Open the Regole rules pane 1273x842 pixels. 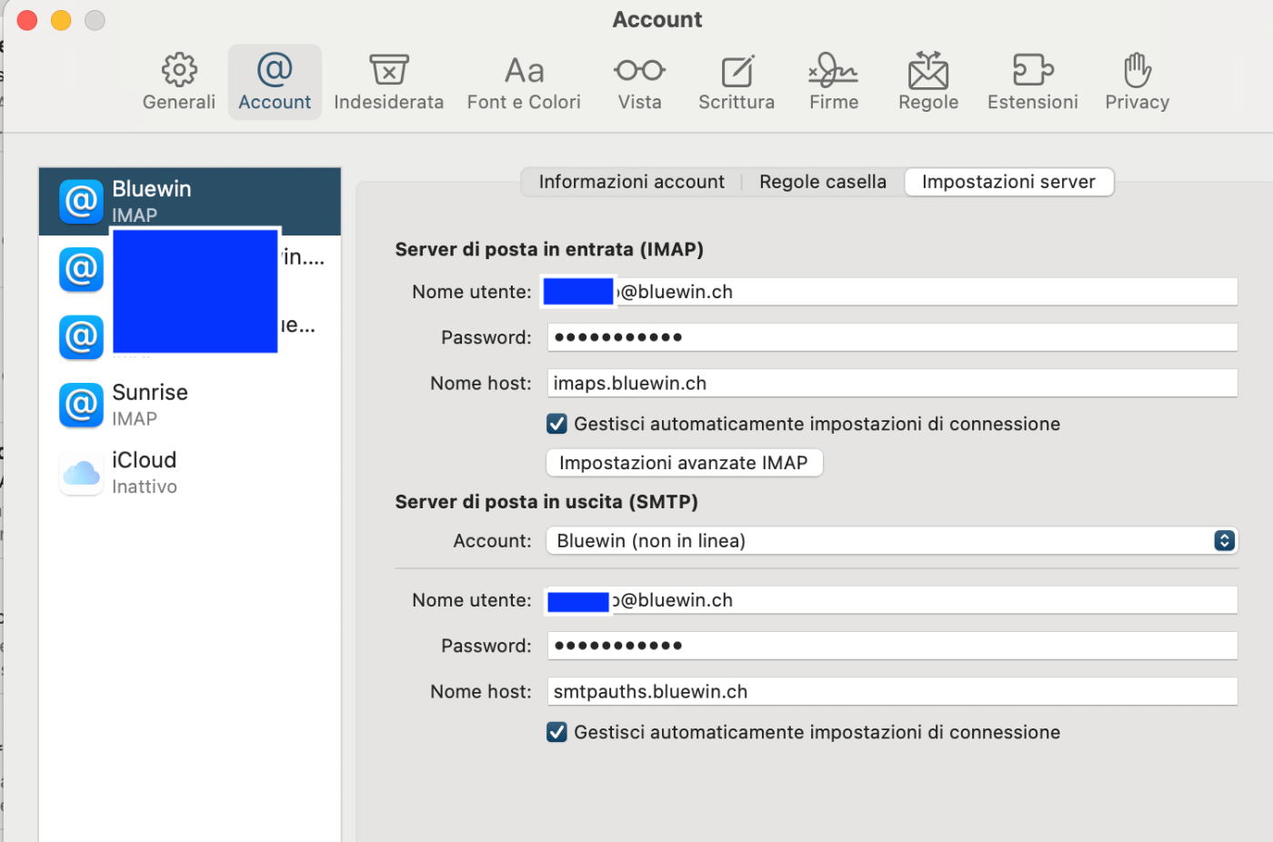click(x=928, y=82)
